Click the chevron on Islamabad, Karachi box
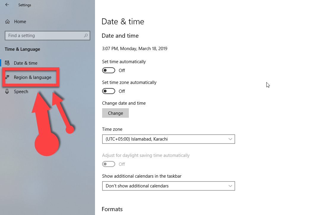 pyautogui.click(x=230, y=139)
